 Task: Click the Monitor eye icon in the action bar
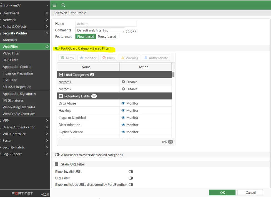click(81, 58)
